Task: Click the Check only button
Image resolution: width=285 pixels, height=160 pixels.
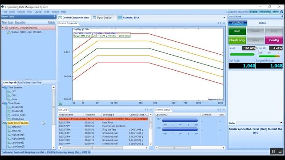Action: click(x=237, y=40)
